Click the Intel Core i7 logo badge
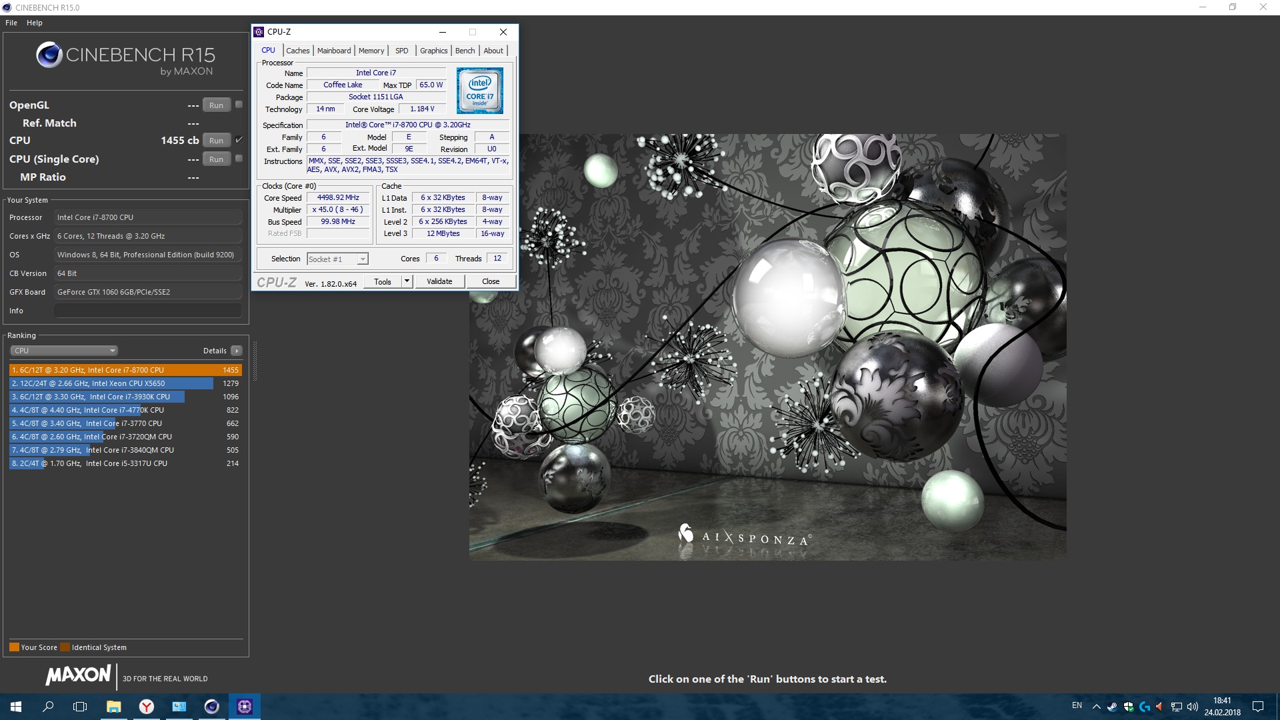Screen dimensions: 1280x720 479,91
